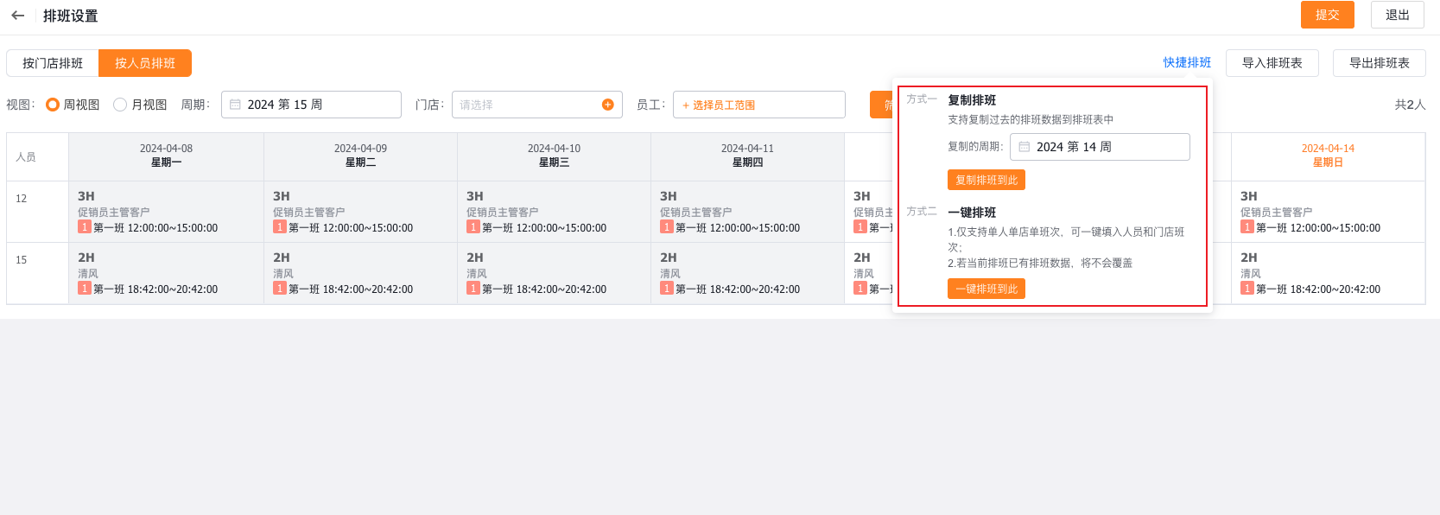Click the 一键排班到此 button

coord(986,289)
